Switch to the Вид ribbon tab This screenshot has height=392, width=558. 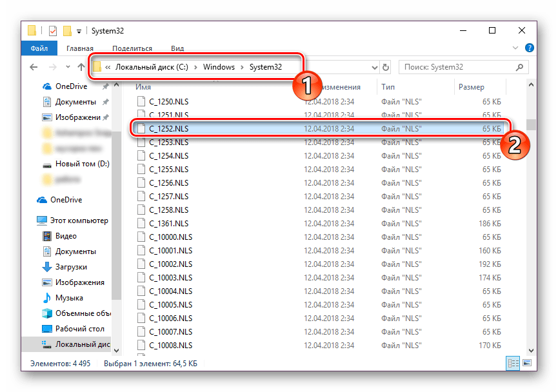click(x=177, y=48)
